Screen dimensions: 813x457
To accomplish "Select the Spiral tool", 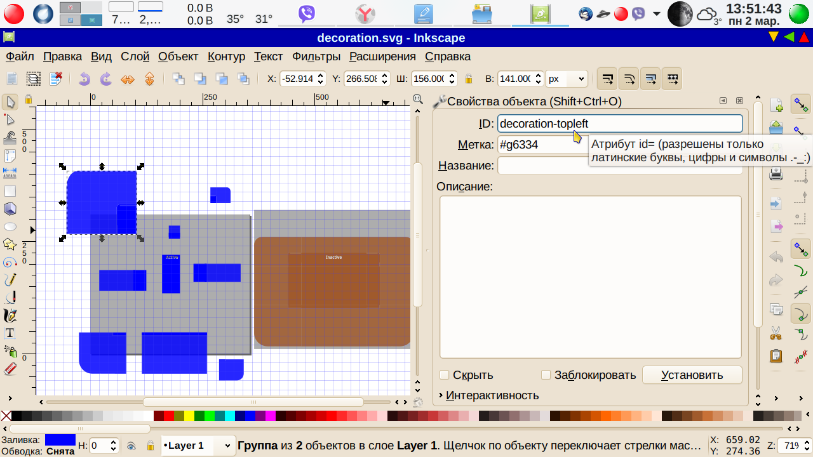I will [10, 262].
